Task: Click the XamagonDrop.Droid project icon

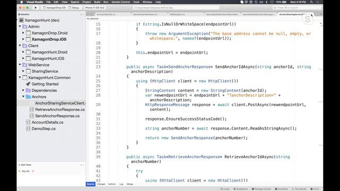Action: [x=28, y=33]
